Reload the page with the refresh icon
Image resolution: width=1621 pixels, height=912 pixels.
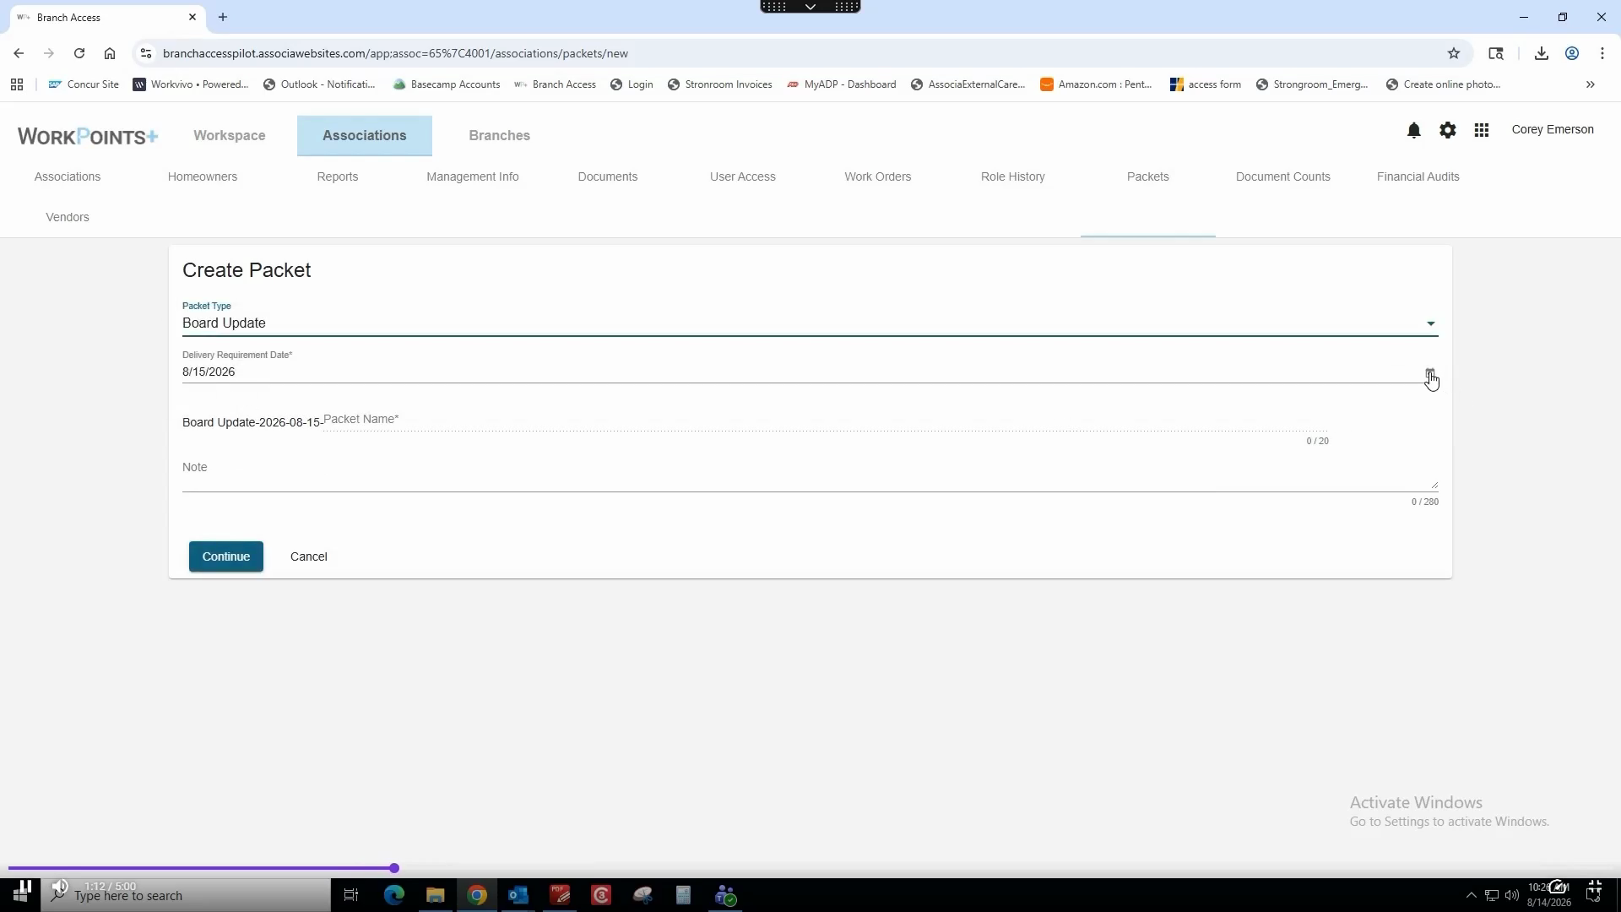point(79,53)
